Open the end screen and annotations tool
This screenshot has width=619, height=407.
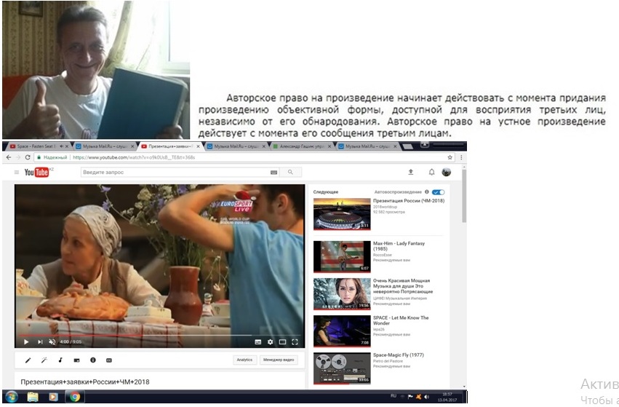click(x=76, y=360)
